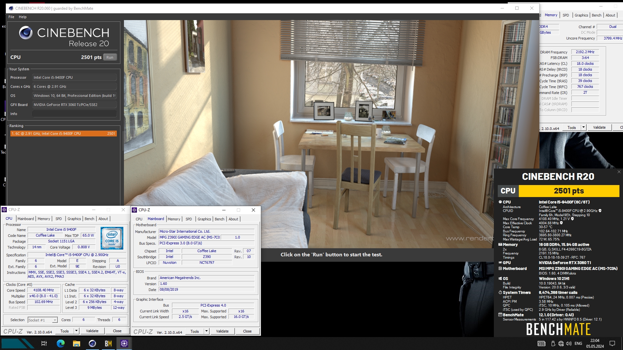The width and height of the screenshot is (623, 350).
Task: Open the volume tray icon
Action: click(568, 344)
